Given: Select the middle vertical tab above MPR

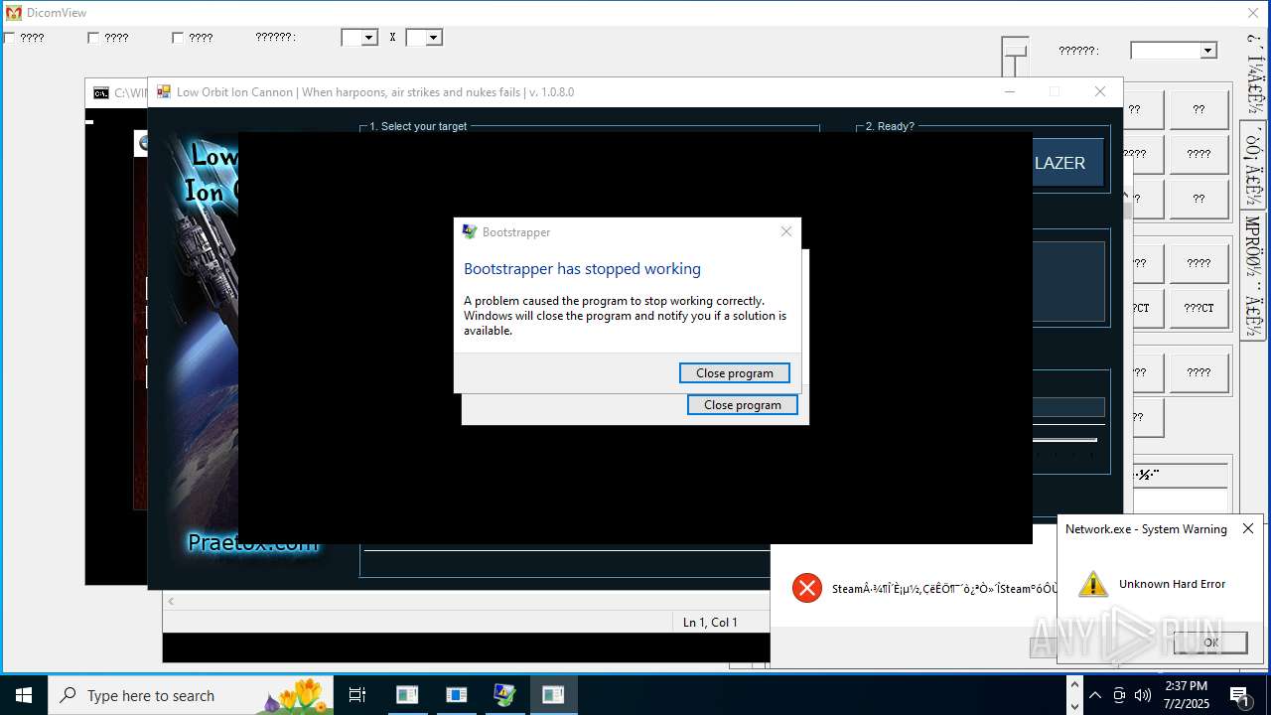Looking at the screenshot, I should coord(1252,166).
